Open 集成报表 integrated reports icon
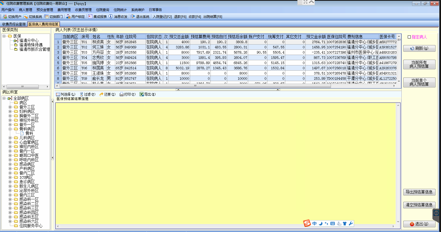441x232 pixels. coord(90,16)
